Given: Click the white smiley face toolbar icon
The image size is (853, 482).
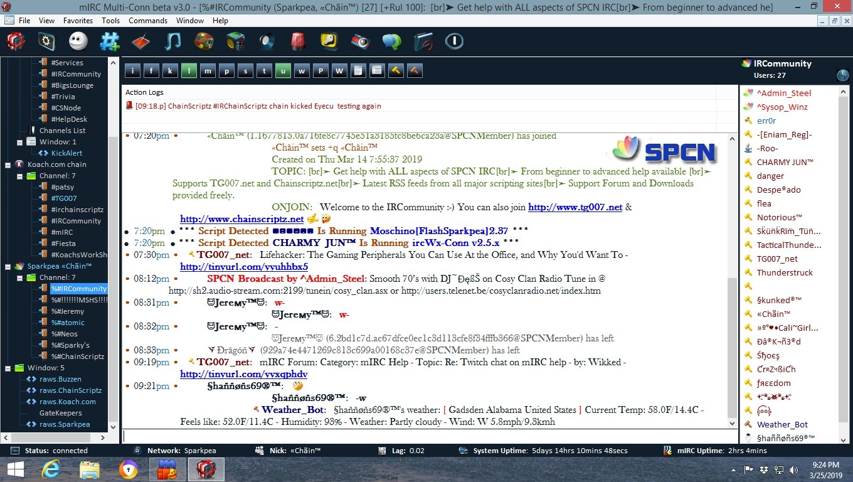Looking at the screenshot, I should tap(78, 41).
